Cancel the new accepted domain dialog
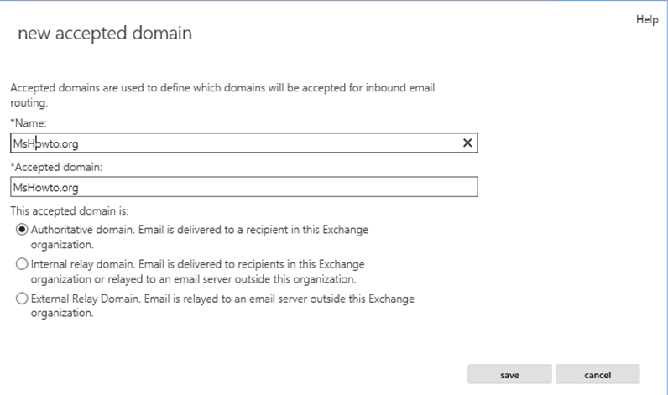Screen dimensions: 668x395 point(598,374)
